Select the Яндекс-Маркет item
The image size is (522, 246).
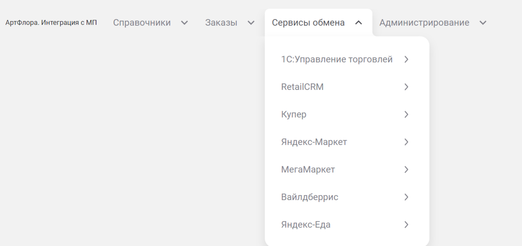tap(314, 142)
